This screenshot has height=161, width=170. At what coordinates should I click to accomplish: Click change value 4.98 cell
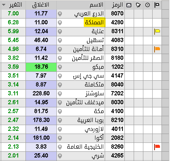click(x=13, y=49)
